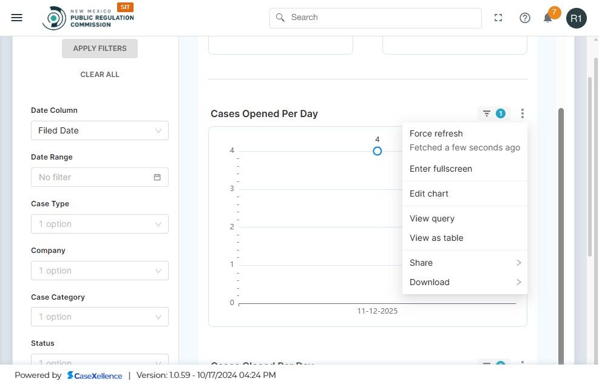Click the Date Column label
The height and width of the screenshot is (384, 599).
click(x=54, y=110)
